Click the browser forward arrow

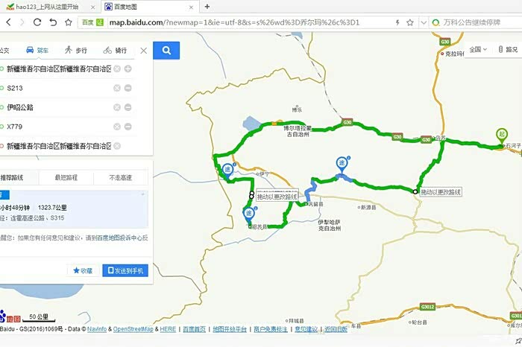click(22, 22)
